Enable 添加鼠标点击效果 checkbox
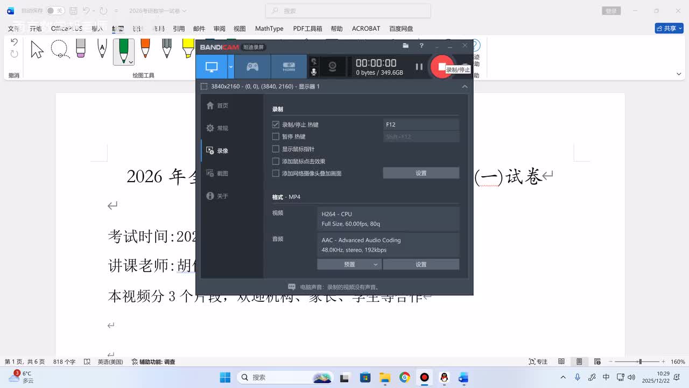This screenshot has width=689, height=388. pos(276,161)
